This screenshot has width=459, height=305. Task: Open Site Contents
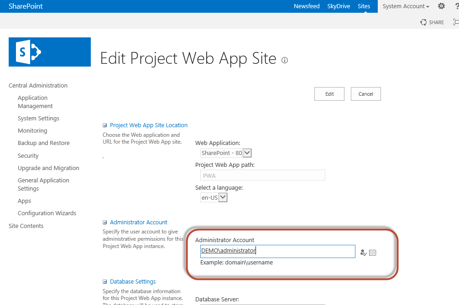click(x=26, y=226)
